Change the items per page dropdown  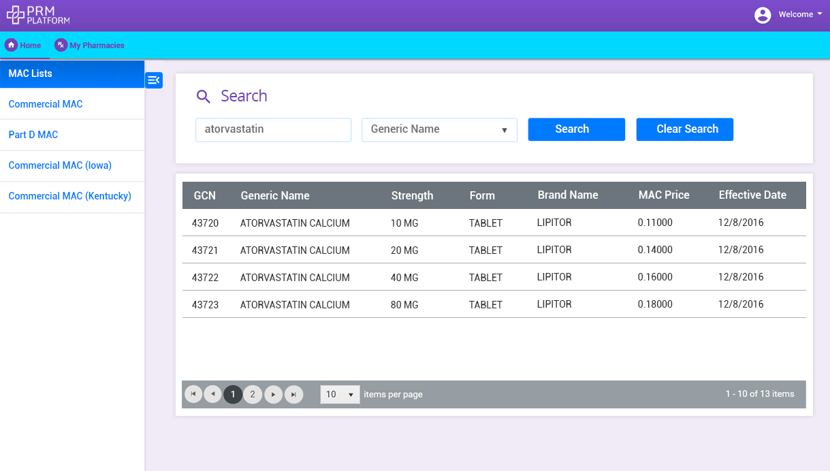tap(340, 394)
